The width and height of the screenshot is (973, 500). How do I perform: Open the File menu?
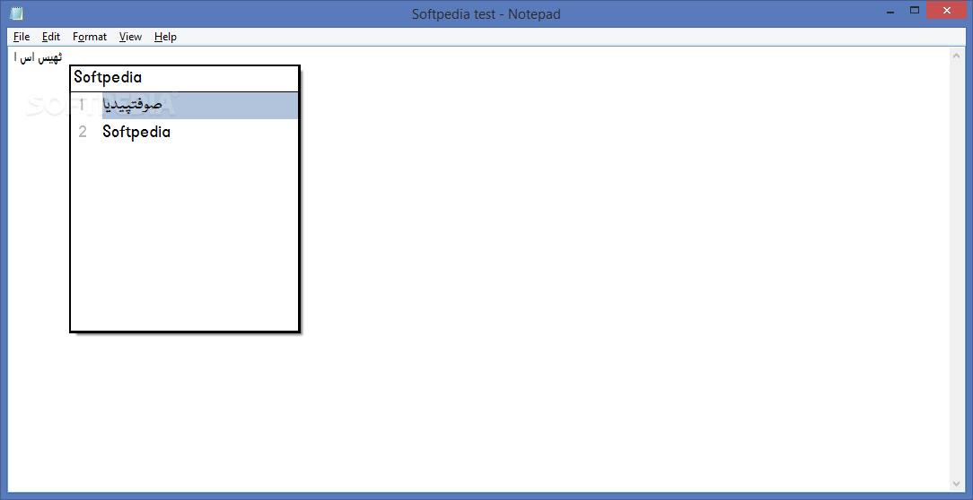pyautogui.click(x=22, y=37)
